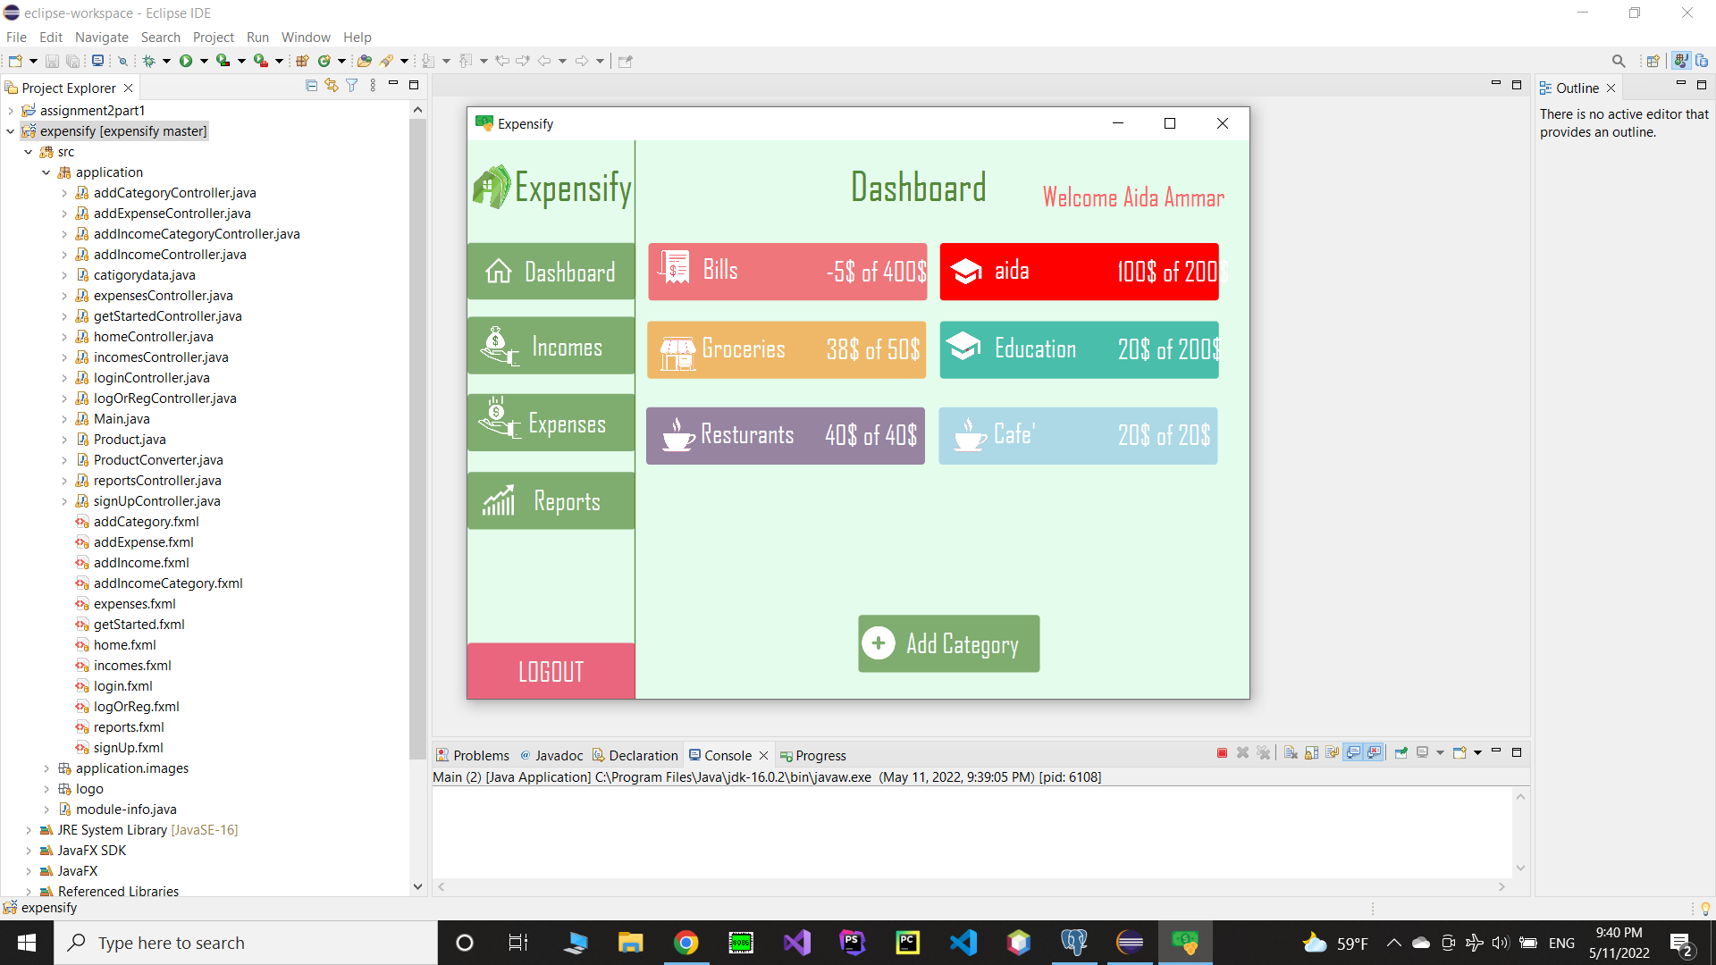
Task: Click the Clear Console icon
Action: point(1291,753)
